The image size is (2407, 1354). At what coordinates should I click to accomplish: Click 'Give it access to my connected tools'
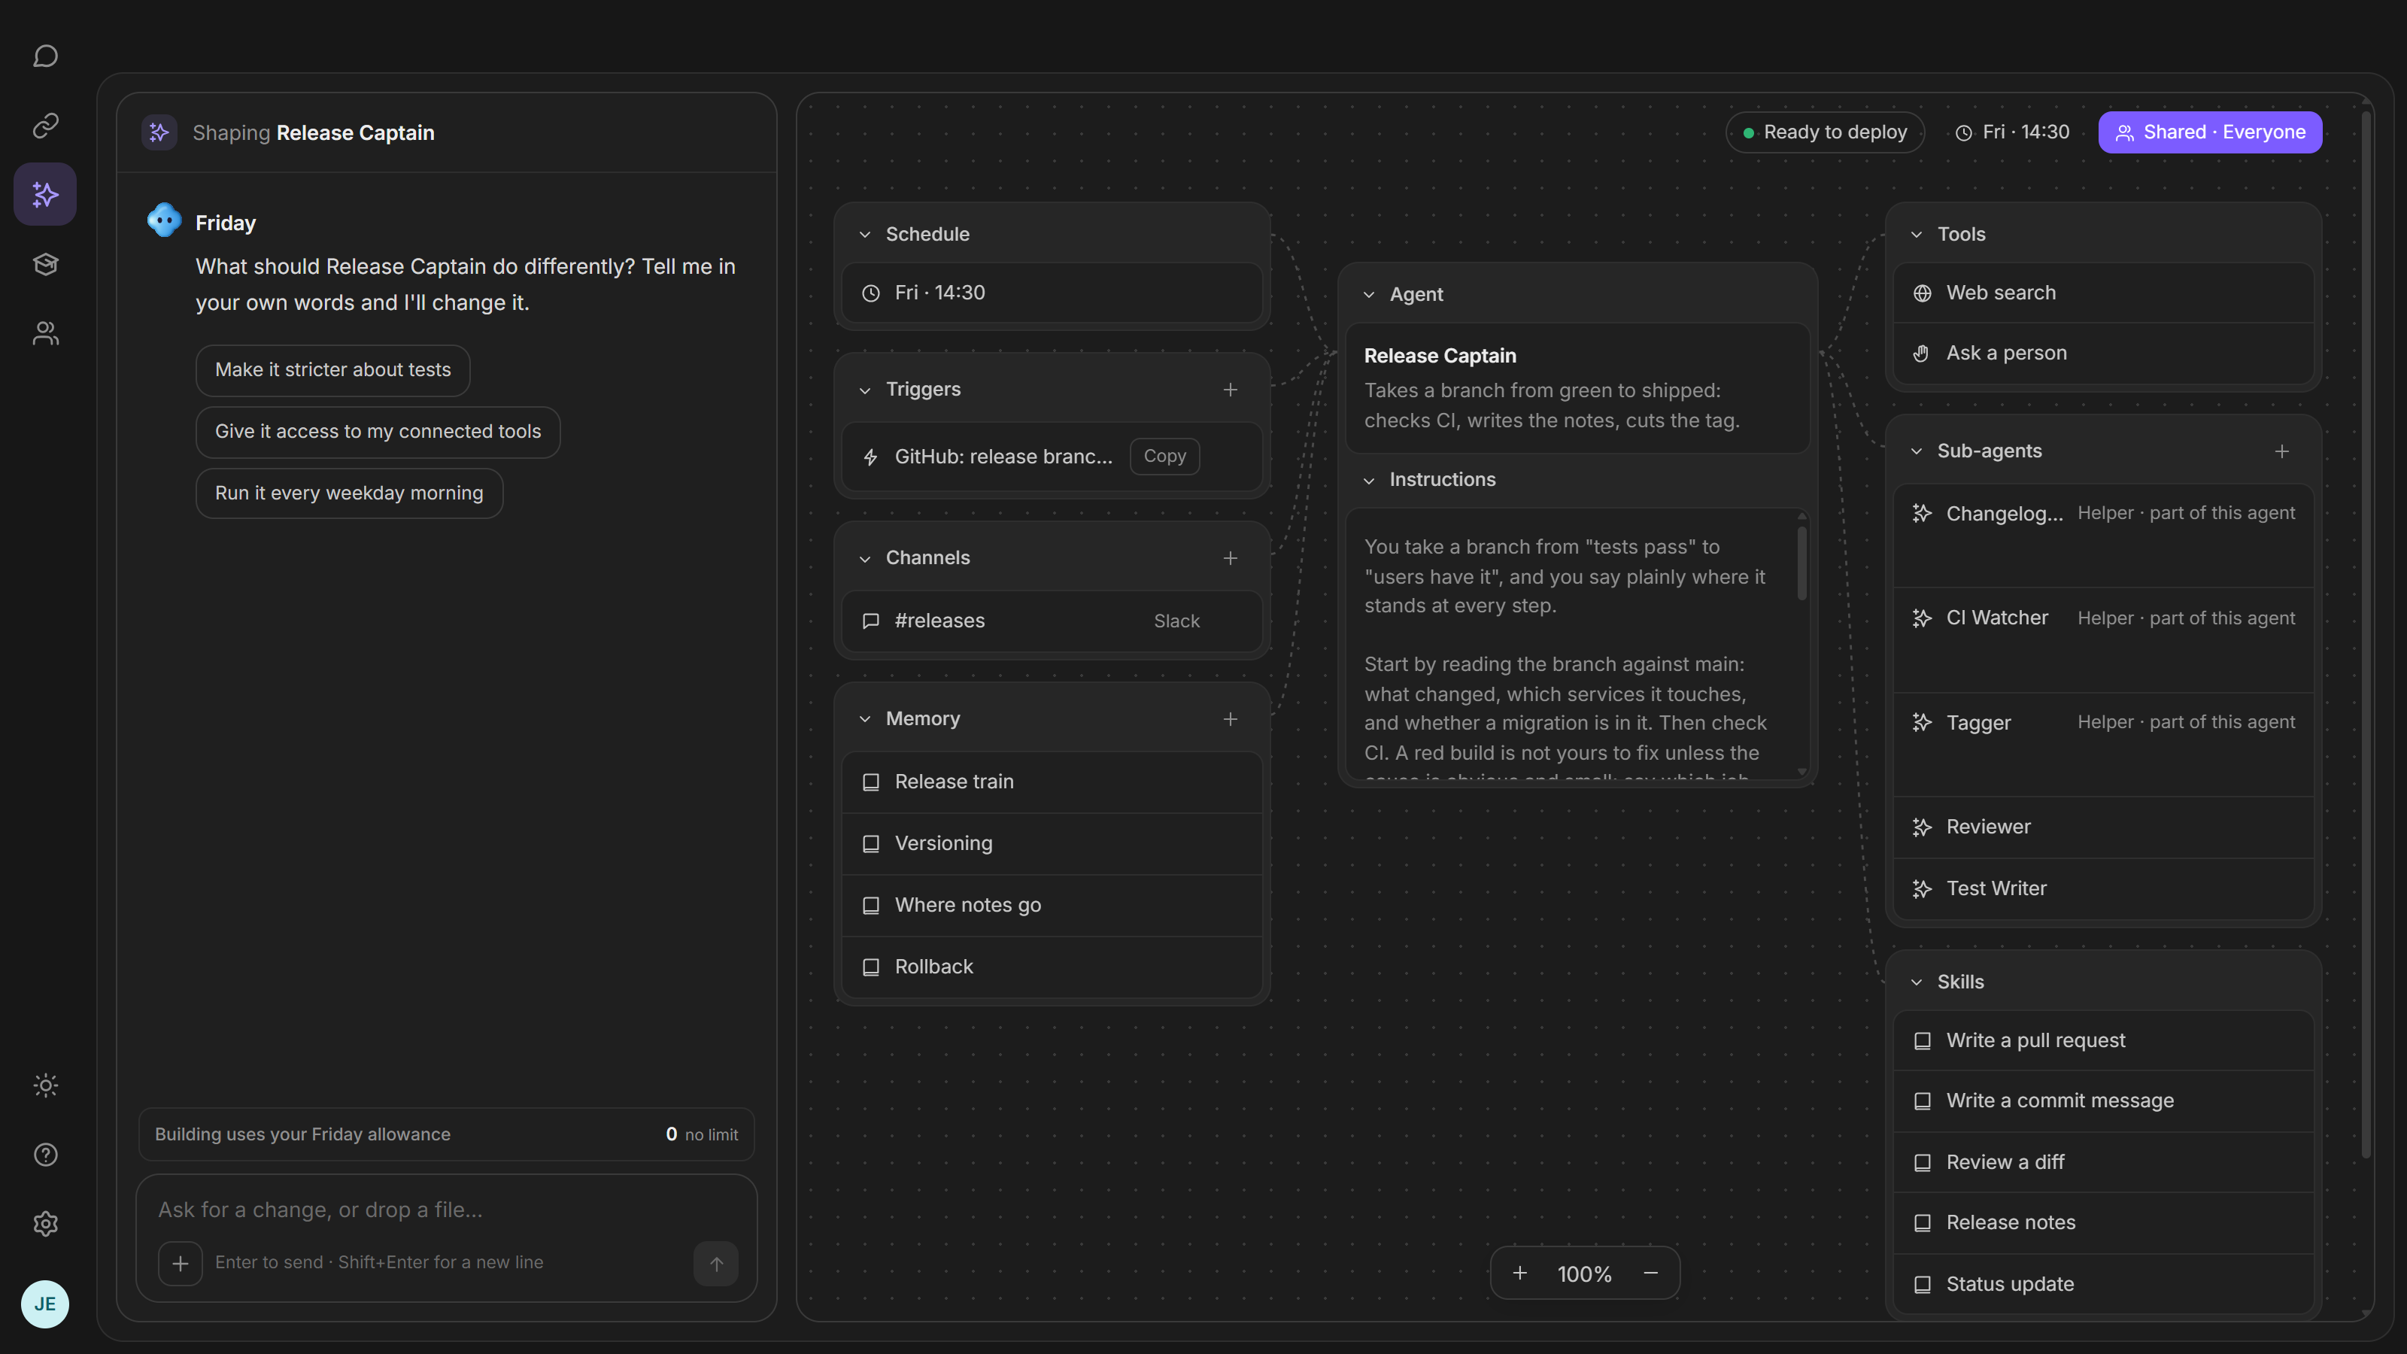coord(378,432)
